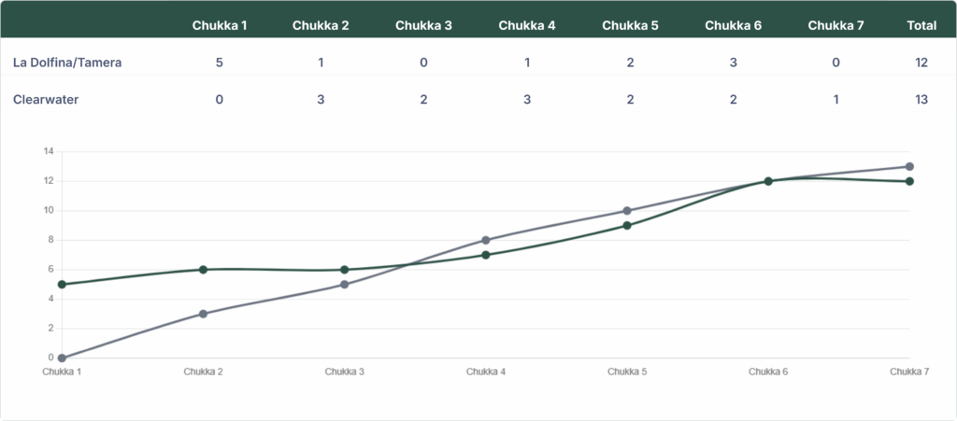Image resolution: width=957 pixels, height=421 pixels.
Task: Click the green data point at Chukka 3
Action: tap(344, 270)
